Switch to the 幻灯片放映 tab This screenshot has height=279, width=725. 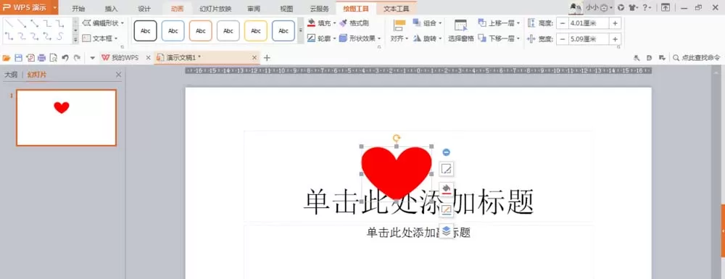(x=215, y=8)
